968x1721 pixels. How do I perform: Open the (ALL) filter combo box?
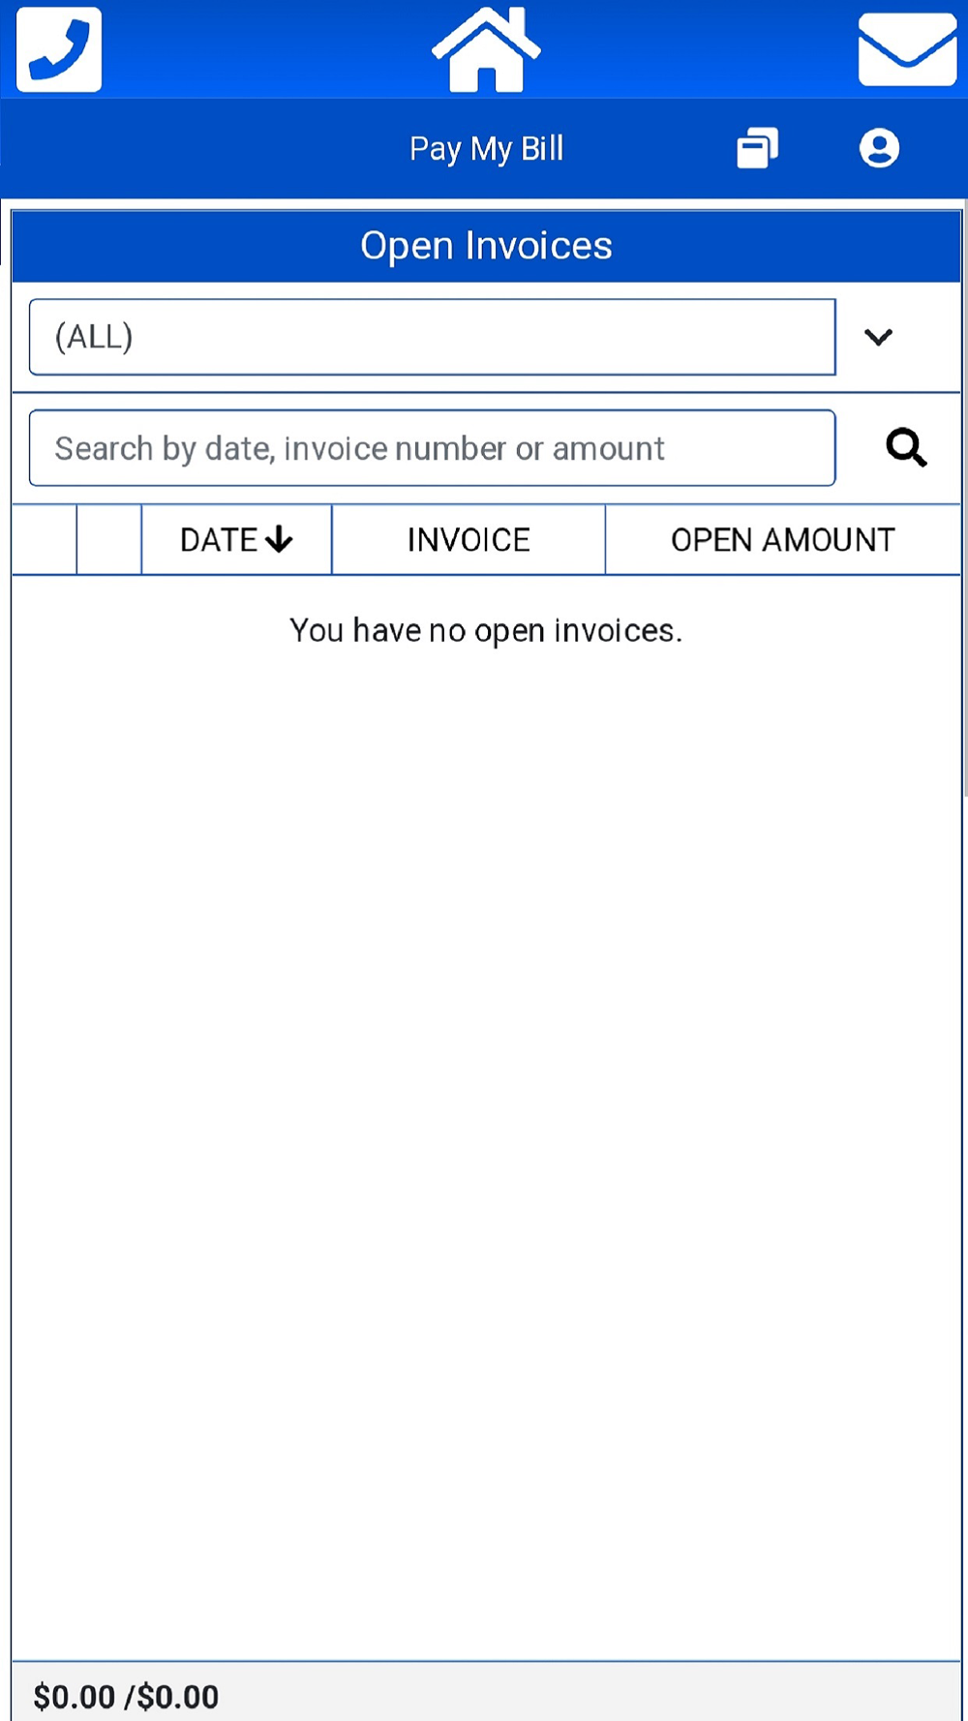click(433, 337)
